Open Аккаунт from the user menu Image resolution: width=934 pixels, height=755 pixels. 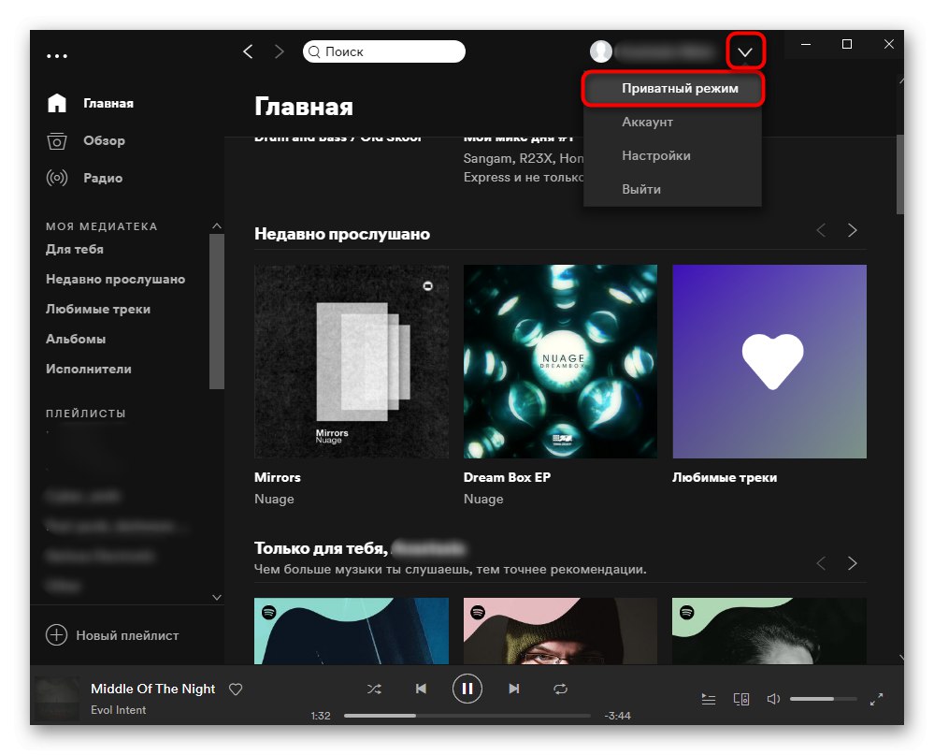pos(672,123)
